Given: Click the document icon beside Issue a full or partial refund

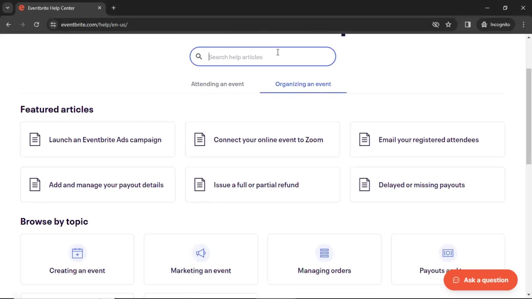Looking at the screenshot, I should [199, 185].
